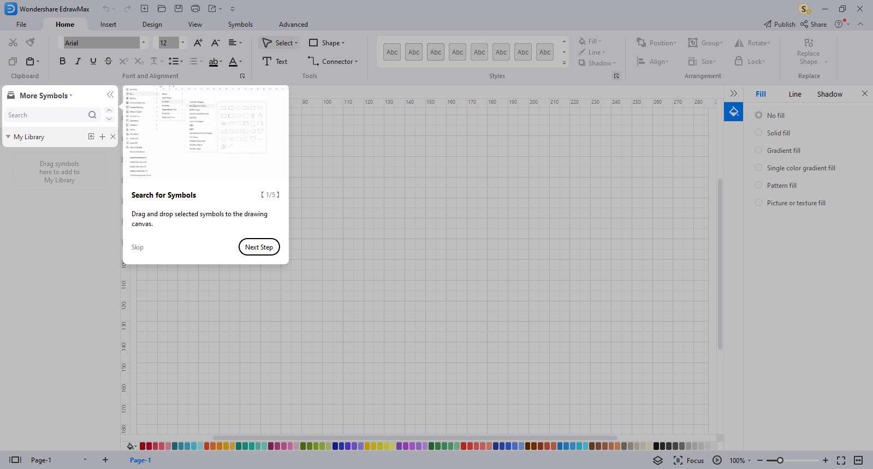873x469 pixels.
Task: Open the font name dropdown
Action: click(x=144, y=43)
